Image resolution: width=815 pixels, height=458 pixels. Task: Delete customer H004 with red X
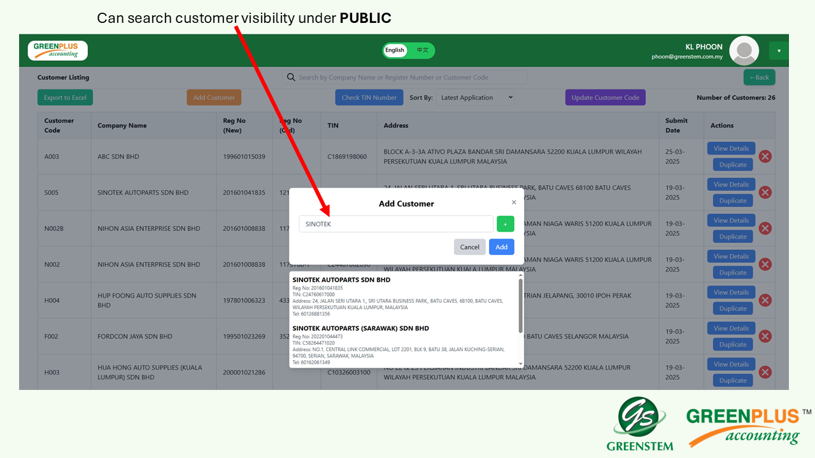click(x=765, y=300)
